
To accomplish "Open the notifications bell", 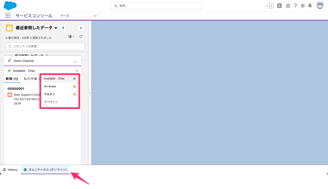I will coord(310,6).
